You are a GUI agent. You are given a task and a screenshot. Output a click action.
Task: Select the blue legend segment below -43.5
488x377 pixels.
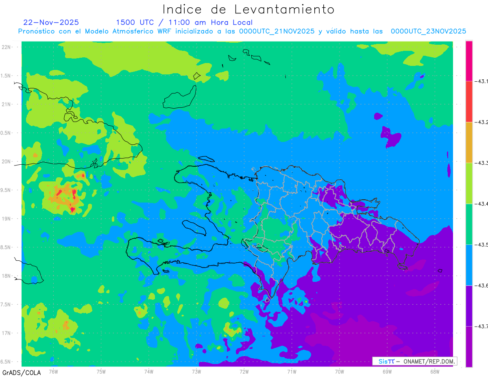pyautogui.click(x=469, y=265)
